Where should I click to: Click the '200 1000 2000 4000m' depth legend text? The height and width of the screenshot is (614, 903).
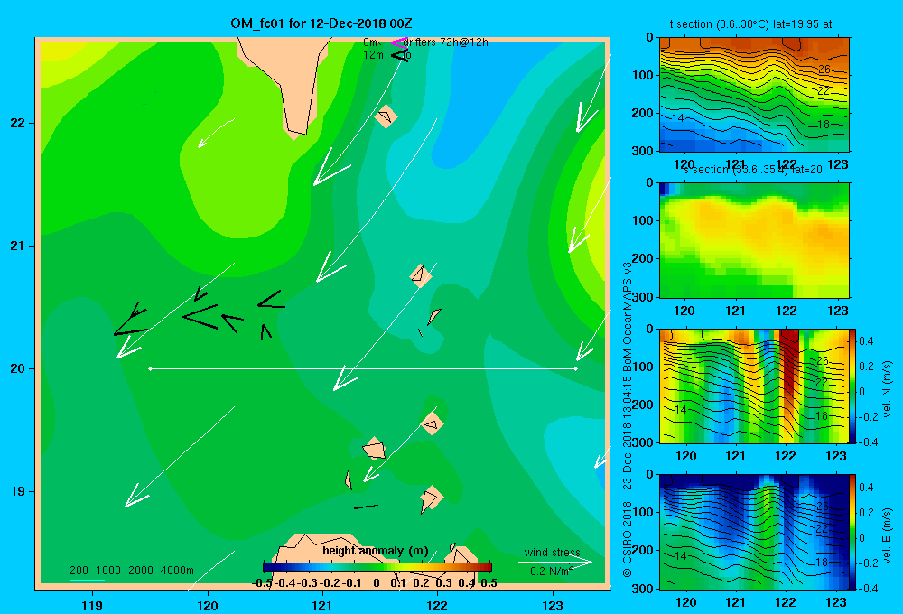coord(131,571)
